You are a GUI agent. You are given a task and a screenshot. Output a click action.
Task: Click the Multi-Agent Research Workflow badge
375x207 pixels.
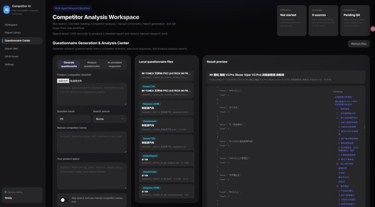pyautogui.click(x=72, y=8)
